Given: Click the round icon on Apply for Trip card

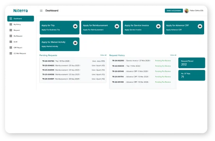Looking at the screenshot, I should coord(75,26).
